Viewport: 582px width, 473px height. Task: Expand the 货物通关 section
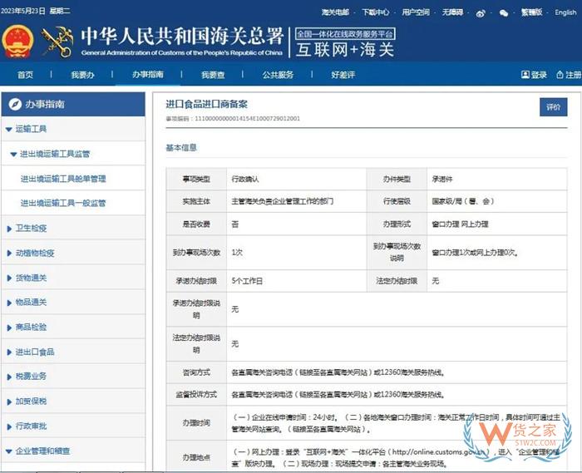pyautogui.click(x=9, y=278)
